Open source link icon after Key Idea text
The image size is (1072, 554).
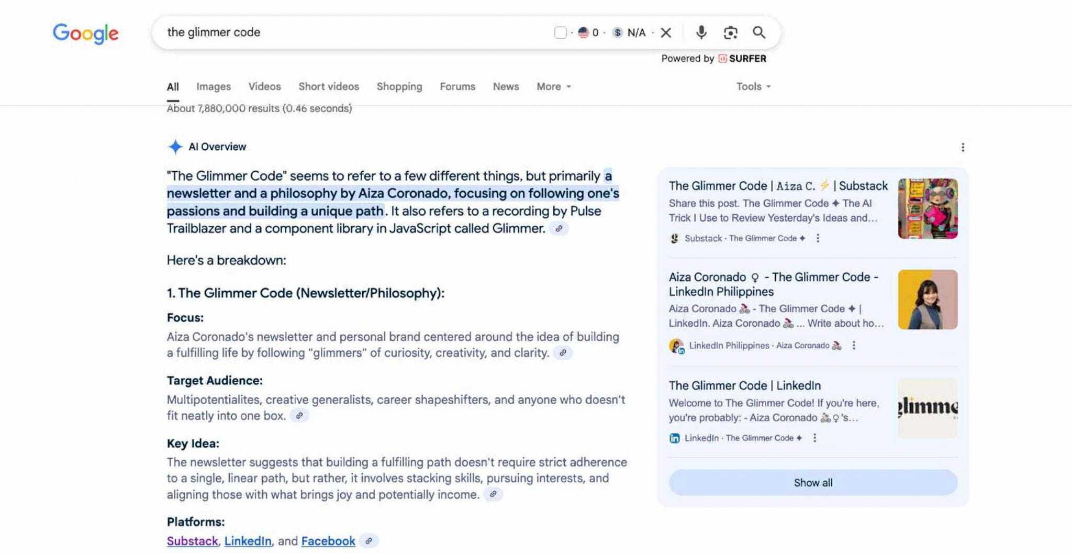(x=493, y=494)
